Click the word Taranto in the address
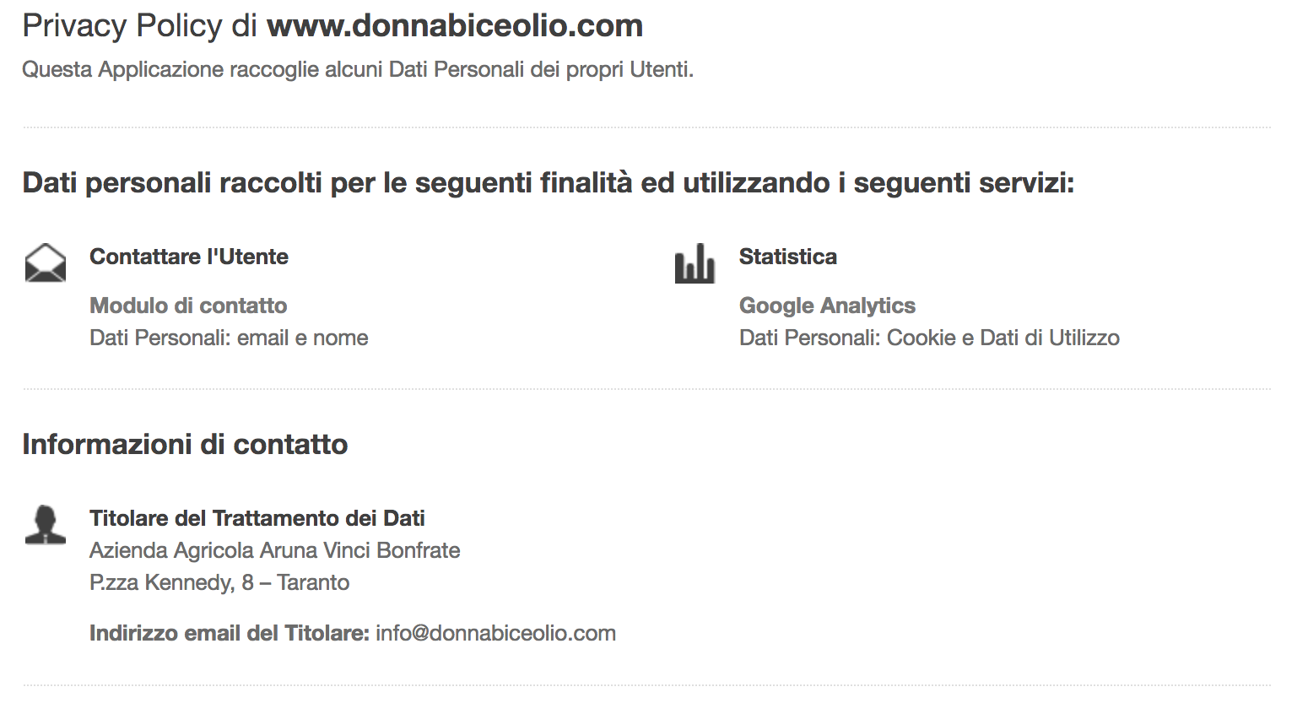 pyautogui.click(x=313, y=582)
